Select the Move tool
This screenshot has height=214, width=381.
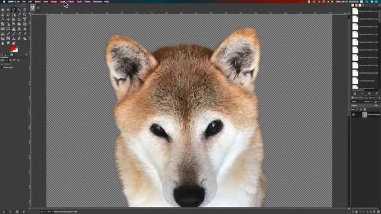point(8,19)
